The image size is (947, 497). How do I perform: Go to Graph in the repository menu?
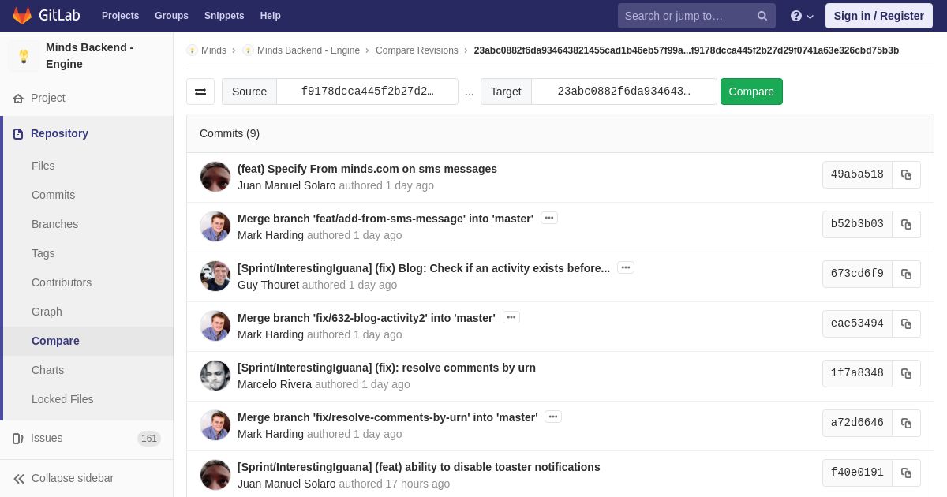click(x=47, y=312)
